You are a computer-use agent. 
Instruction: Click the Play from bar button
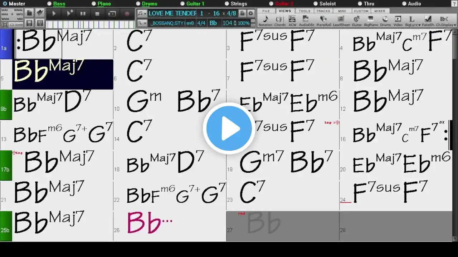tap(69, 14)
